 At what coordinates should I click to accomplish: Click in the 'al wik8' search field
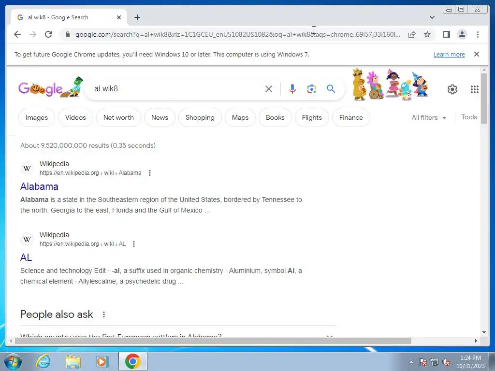pyautogui.click(x=177, y=89)
